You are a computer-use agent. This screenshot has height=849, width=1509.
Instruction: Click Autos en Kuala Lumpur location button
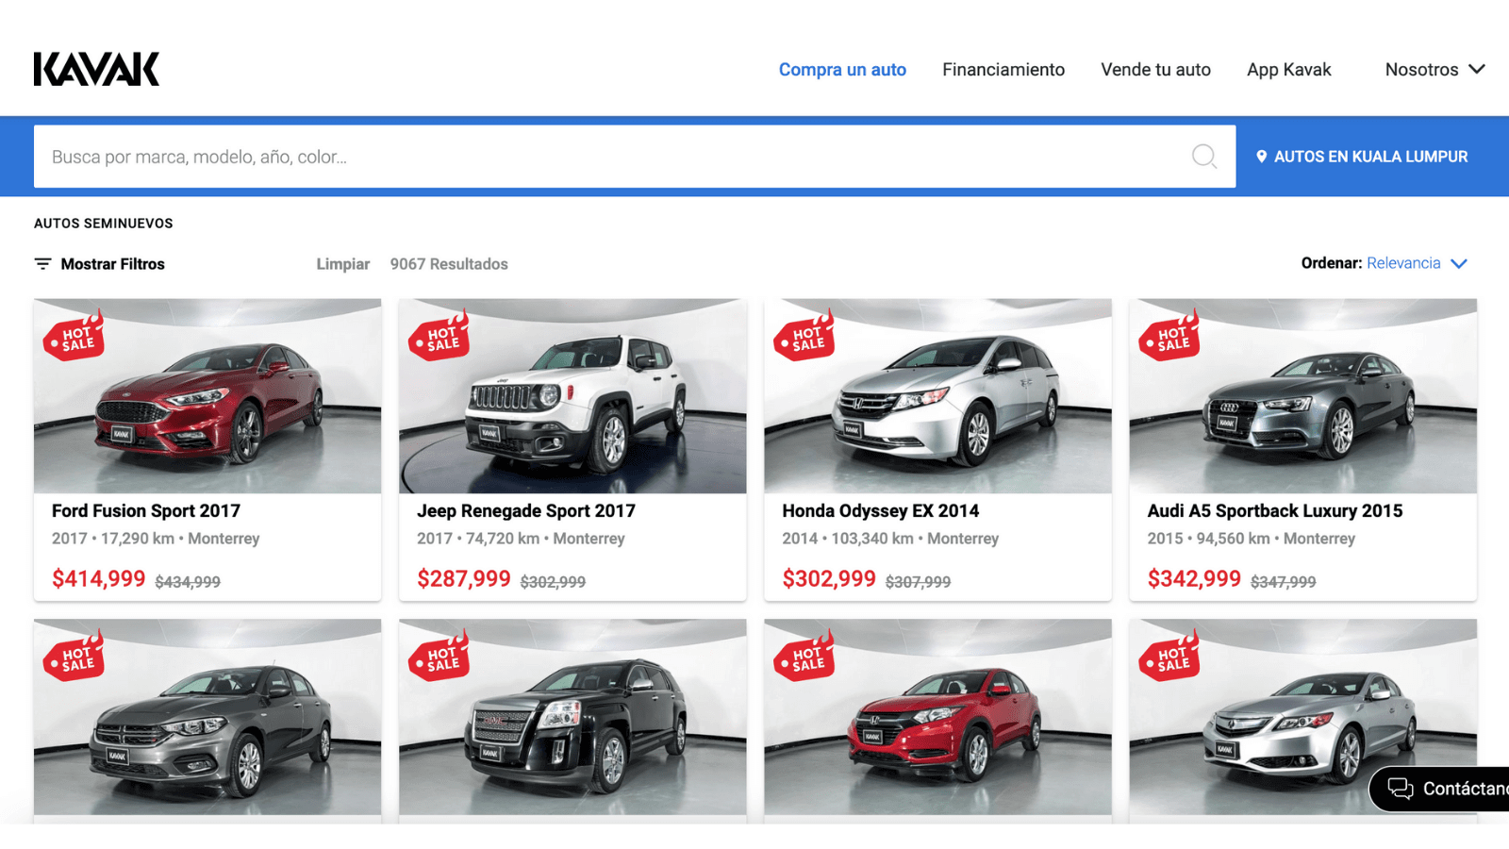tap(1362, 157)
